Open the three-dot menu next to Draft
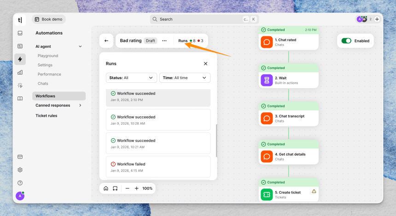Viewport: 396px width, 216px height. pyautogui.click(x=164, y=40)
